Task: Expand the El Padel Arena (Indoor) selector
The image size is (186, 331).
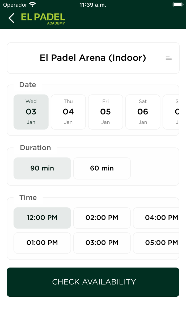Action: click(93, 58)
